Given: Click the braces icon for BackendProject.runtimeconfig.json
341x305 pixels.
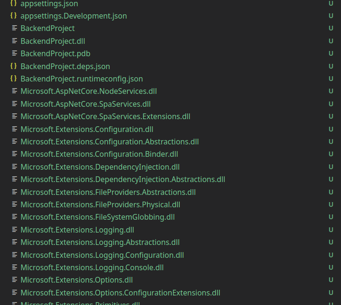Looking at the screenshot, I should coord(13,79).
